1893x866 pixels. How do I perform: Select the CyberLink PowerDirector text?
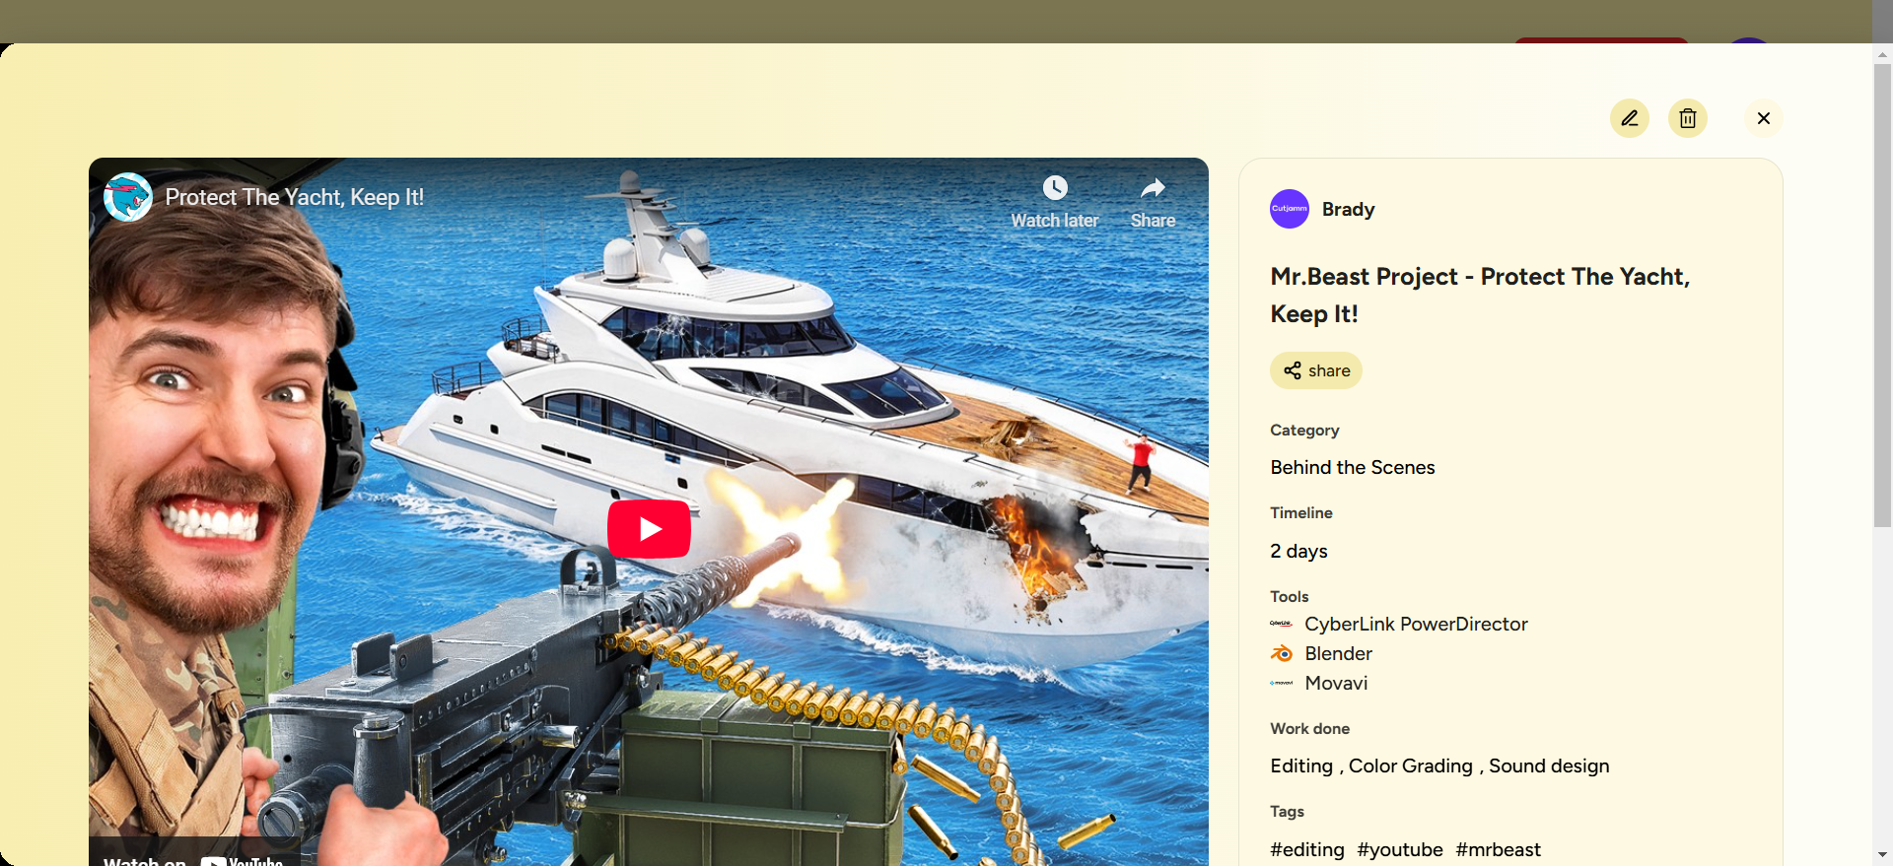tap(1416, 624)
